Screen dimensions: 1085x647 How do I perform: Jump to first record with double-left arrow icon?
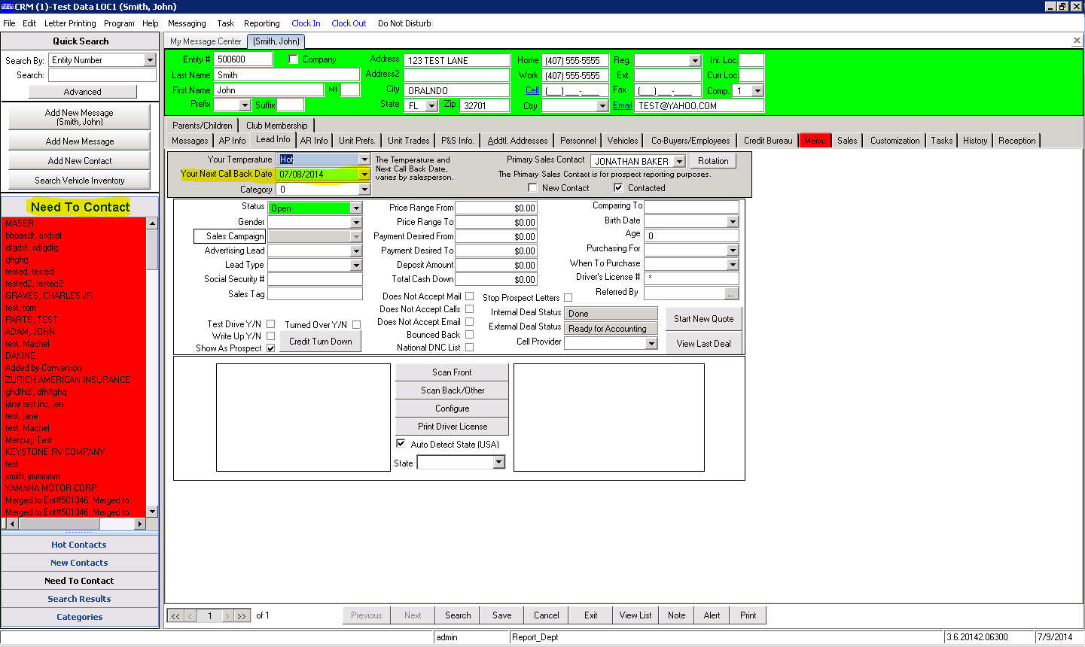coord(175,615)
